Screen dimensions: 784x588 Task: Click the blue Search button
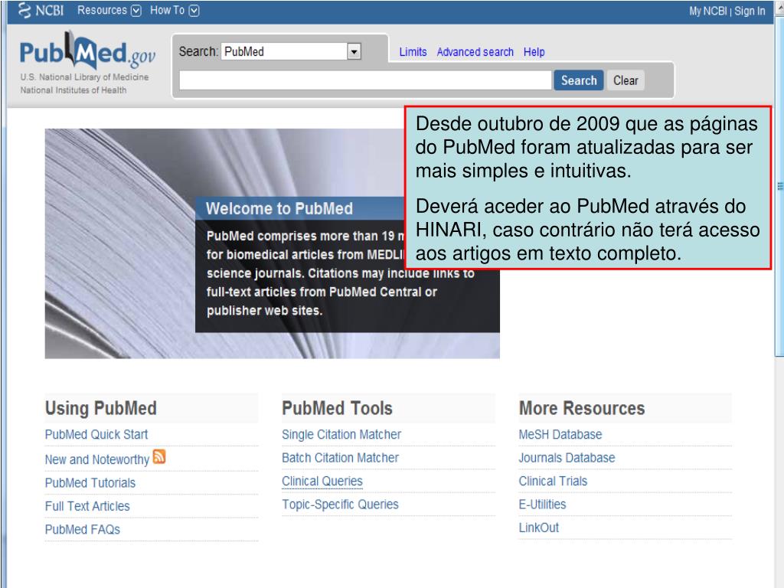(x=579, y=80)
